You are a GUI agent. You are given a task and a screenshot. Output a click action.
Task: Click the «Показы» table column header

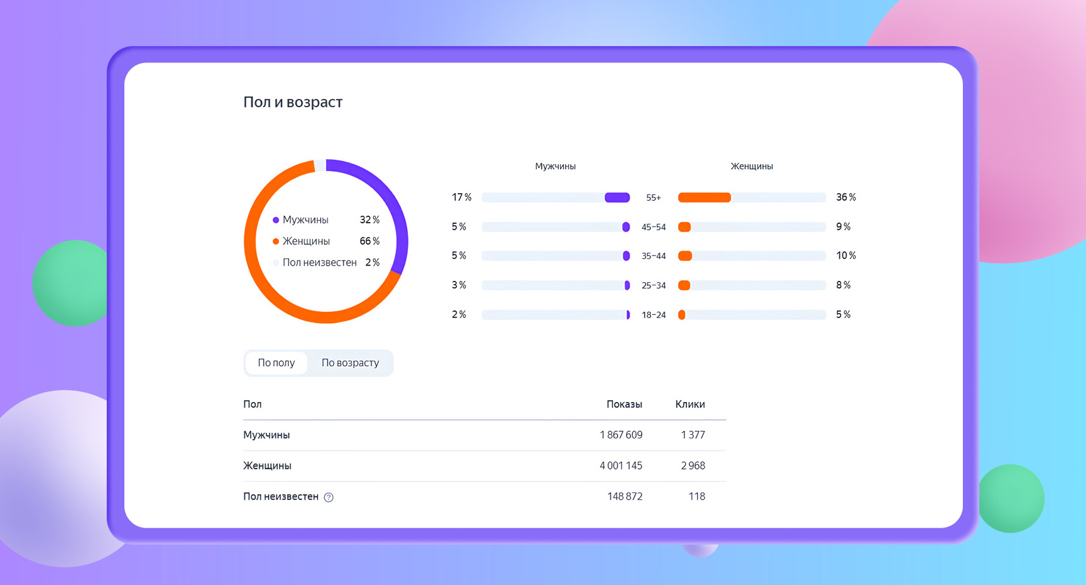(624, 405)
